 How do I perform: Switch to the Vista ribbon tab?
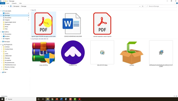point(20,3)
